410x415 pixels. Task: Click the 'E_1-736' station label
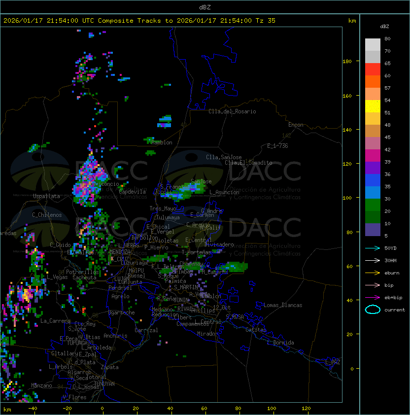(277, 146)
